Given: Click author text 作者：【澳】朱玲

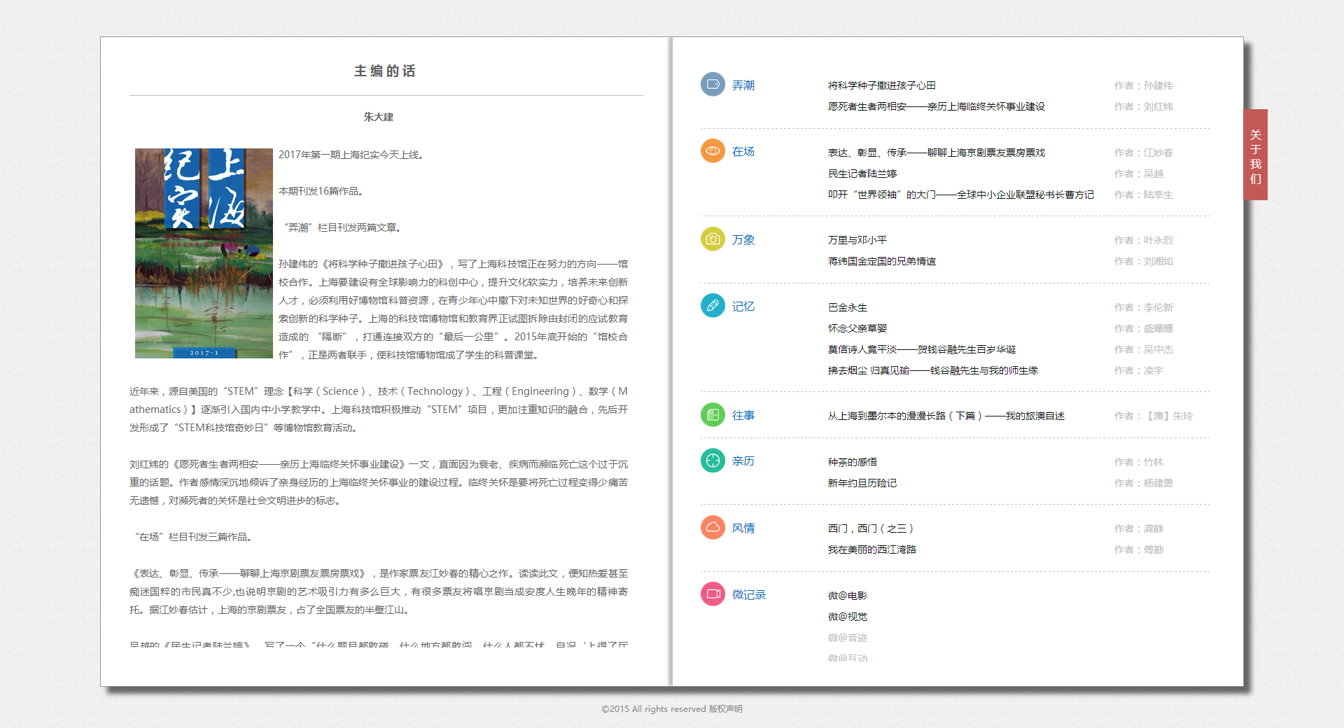Looking at the screenshot, I should pyautogui.click(x=1154, y=416).
